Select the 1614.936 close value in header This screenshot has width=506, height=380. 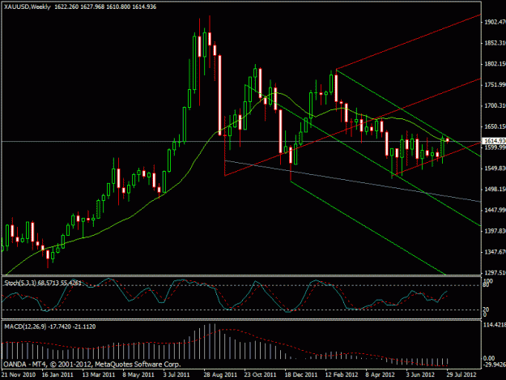pyautogui.click(x=143, y=6)
